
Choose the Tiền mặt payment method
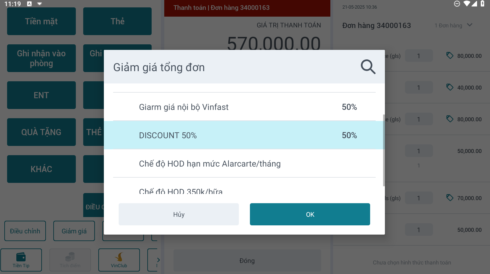pos(41,21)
